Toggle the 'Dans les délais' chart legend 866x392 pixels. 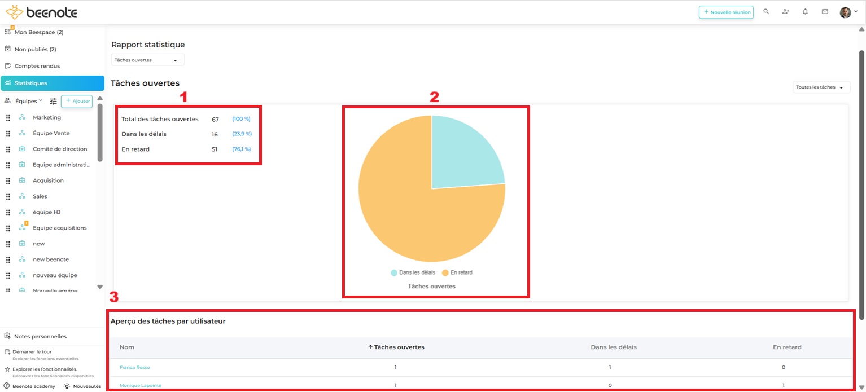pos(413,272)
